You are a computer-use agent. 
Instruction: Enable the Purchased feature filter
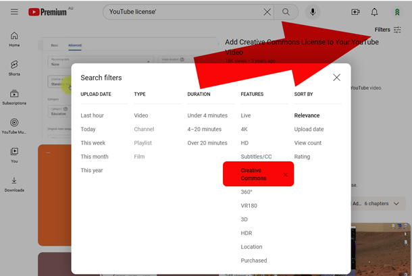[254, 260]
